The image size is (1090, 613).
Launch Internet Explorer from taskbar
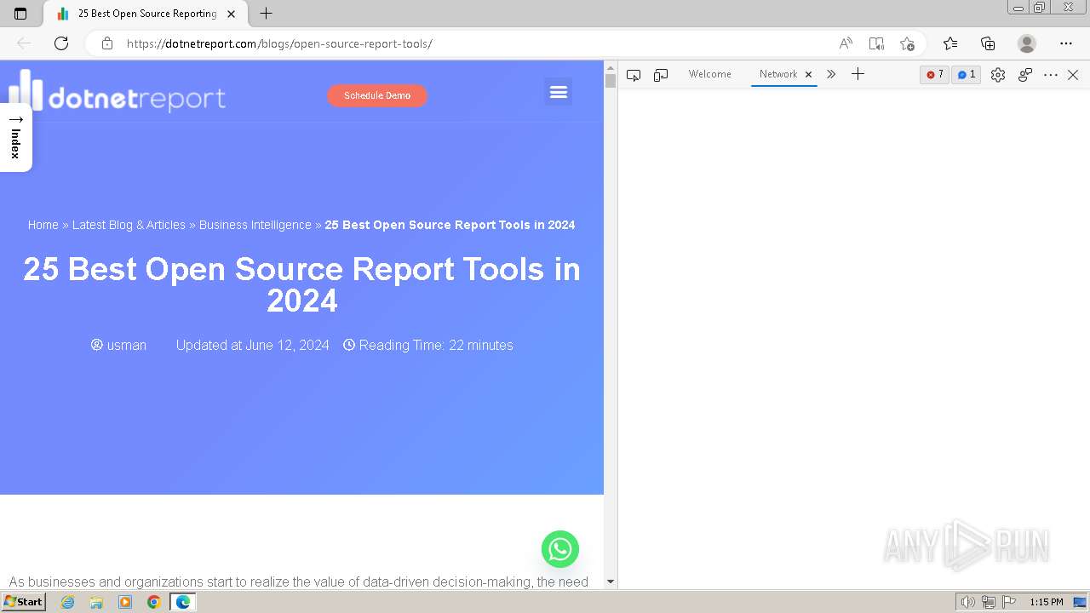pos(68,602)
